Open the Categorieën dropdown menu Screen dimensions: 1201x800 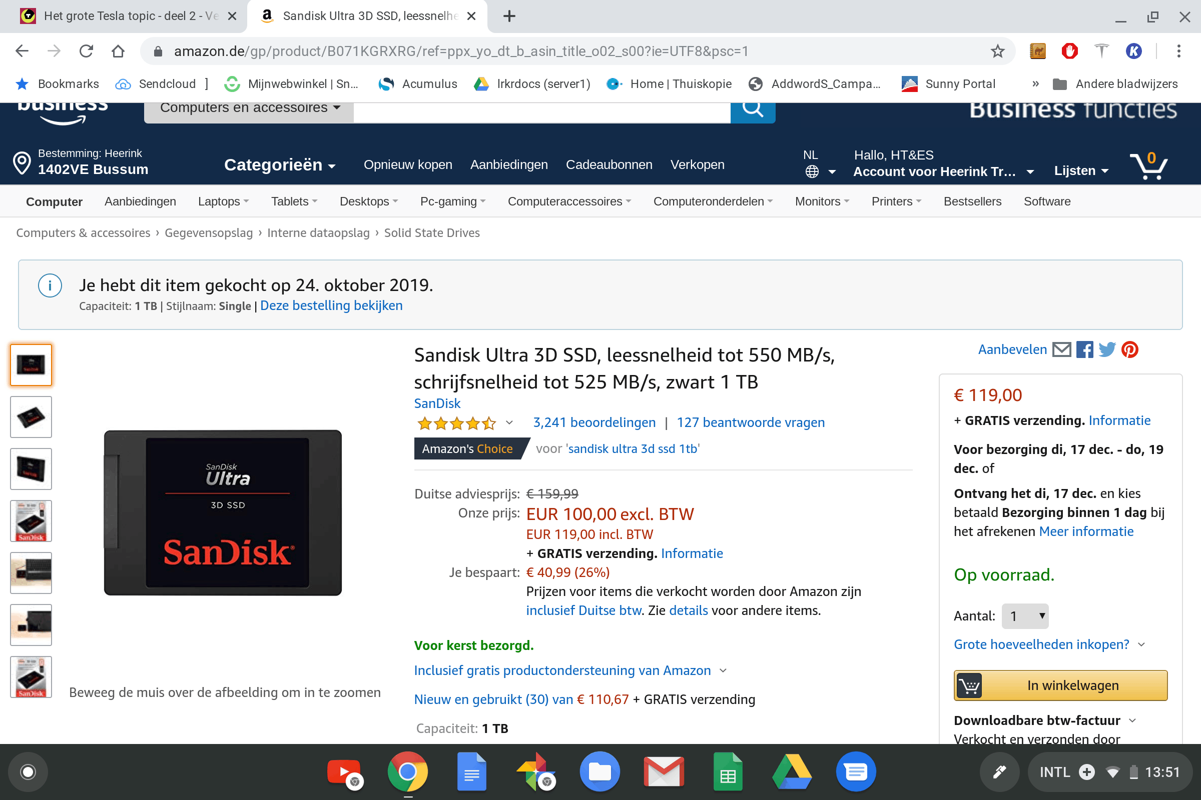(x=280, y=165)
